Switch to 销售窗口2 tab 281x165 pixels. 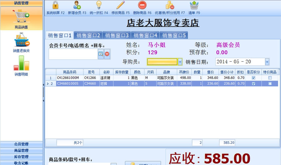[88, 35]
